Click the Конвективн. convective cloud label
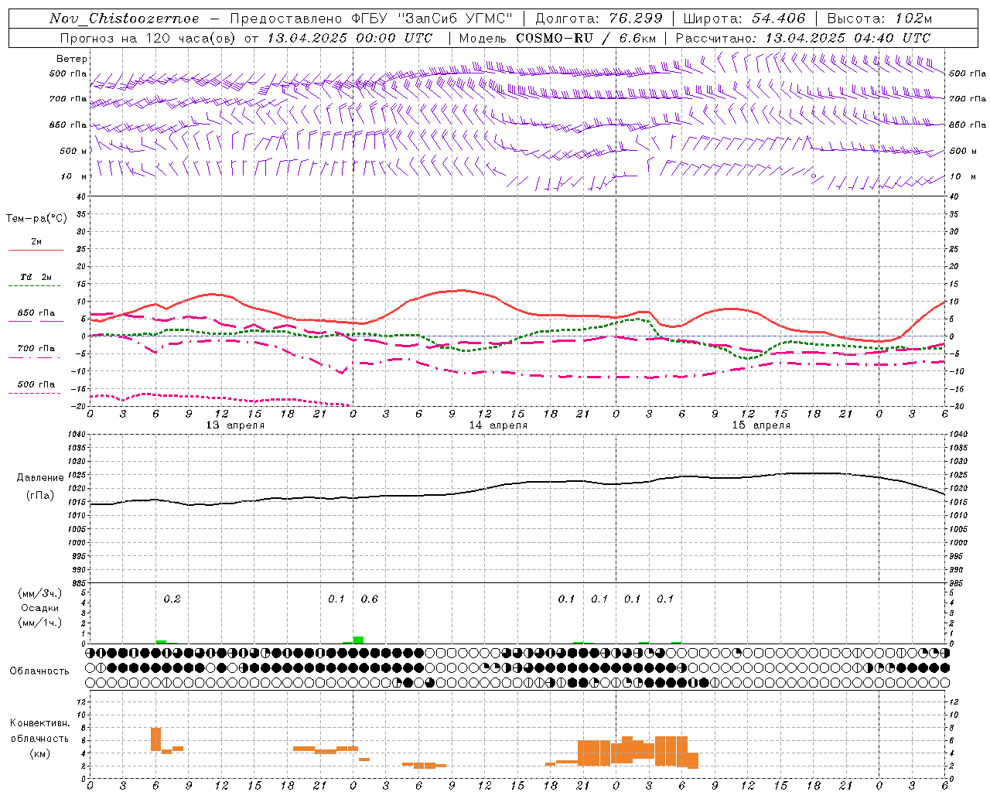This screenshot has height=792, width=990. (x=39, y=723)
